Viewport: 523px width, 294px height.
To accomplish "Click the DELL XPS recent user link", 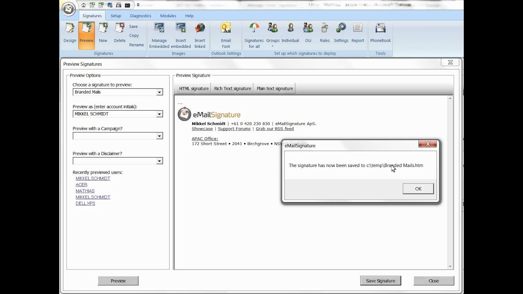I will (85, 203).
